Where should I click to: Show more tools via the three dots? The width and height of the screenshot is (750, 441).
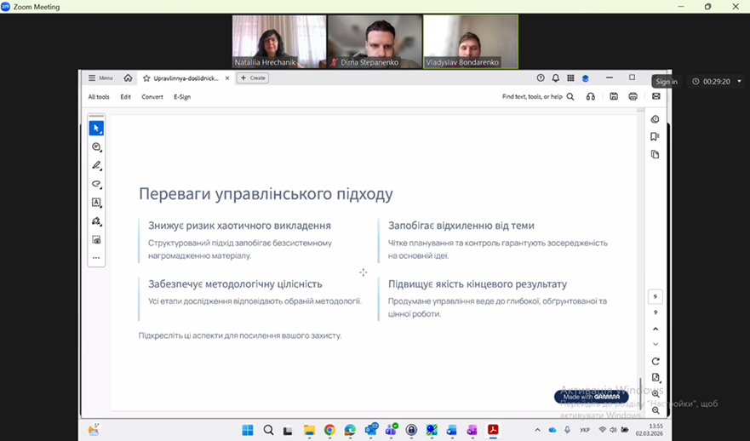point(96,258)
